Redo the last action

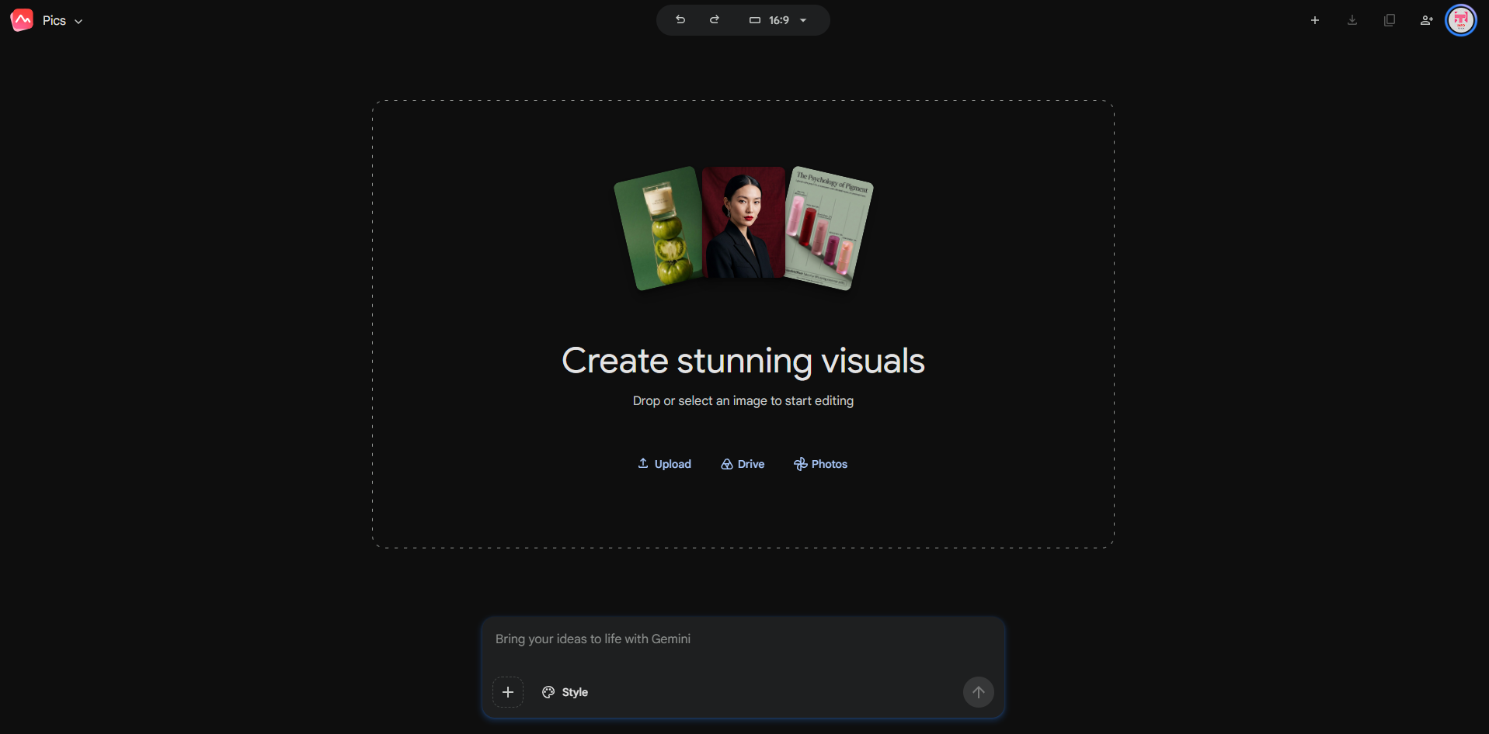point(715,20)
